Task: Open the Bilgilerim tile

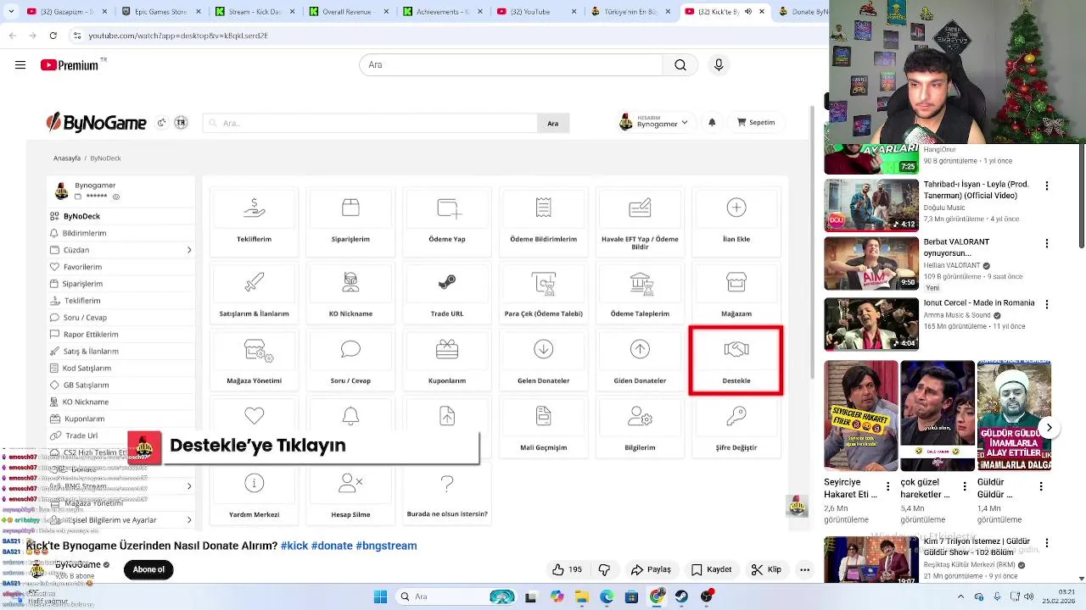Action: pyautogui.click(x=640, y=428)
